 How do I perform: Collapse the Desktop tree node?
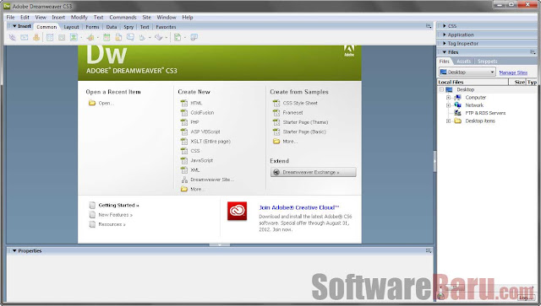point(441,89)
